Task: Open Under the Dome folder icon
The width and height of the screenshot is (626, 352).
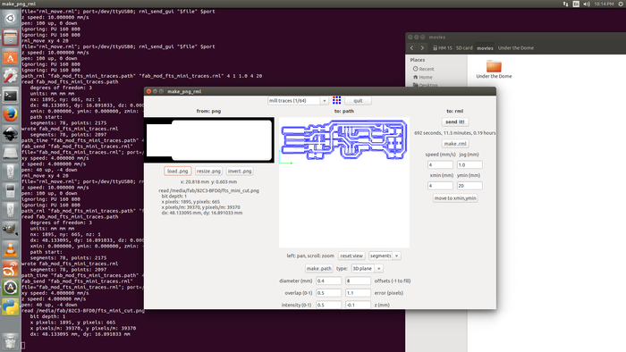Action: coord(494,66)
